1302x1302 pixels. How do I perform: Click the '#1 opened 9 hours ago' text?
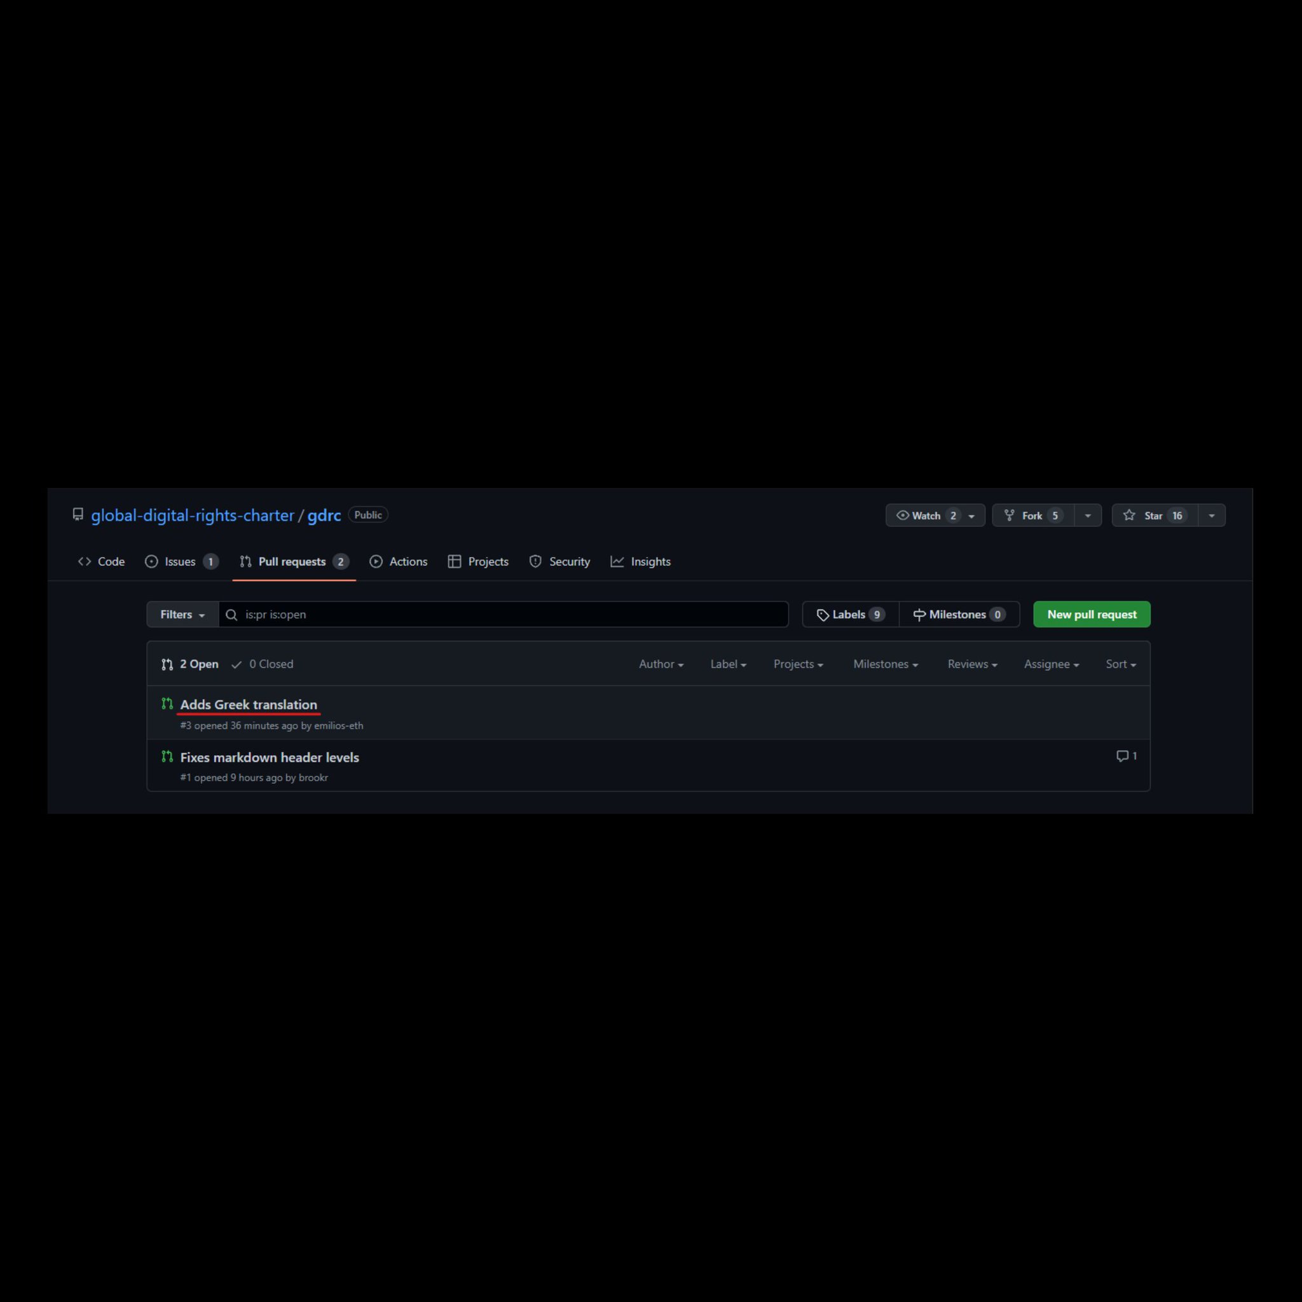[231, 778]
